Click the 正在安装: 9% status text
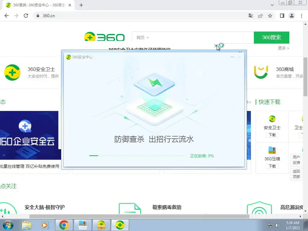 (x=202, y=156)
